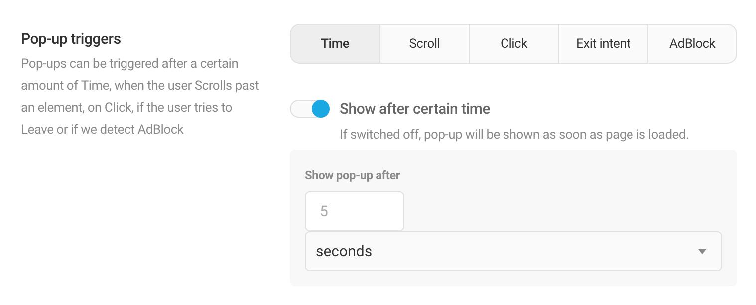Click the Pop-up triggers heading
Image resolution: width=756 pixels, height=305 pixels.
[x=71, y=39]
